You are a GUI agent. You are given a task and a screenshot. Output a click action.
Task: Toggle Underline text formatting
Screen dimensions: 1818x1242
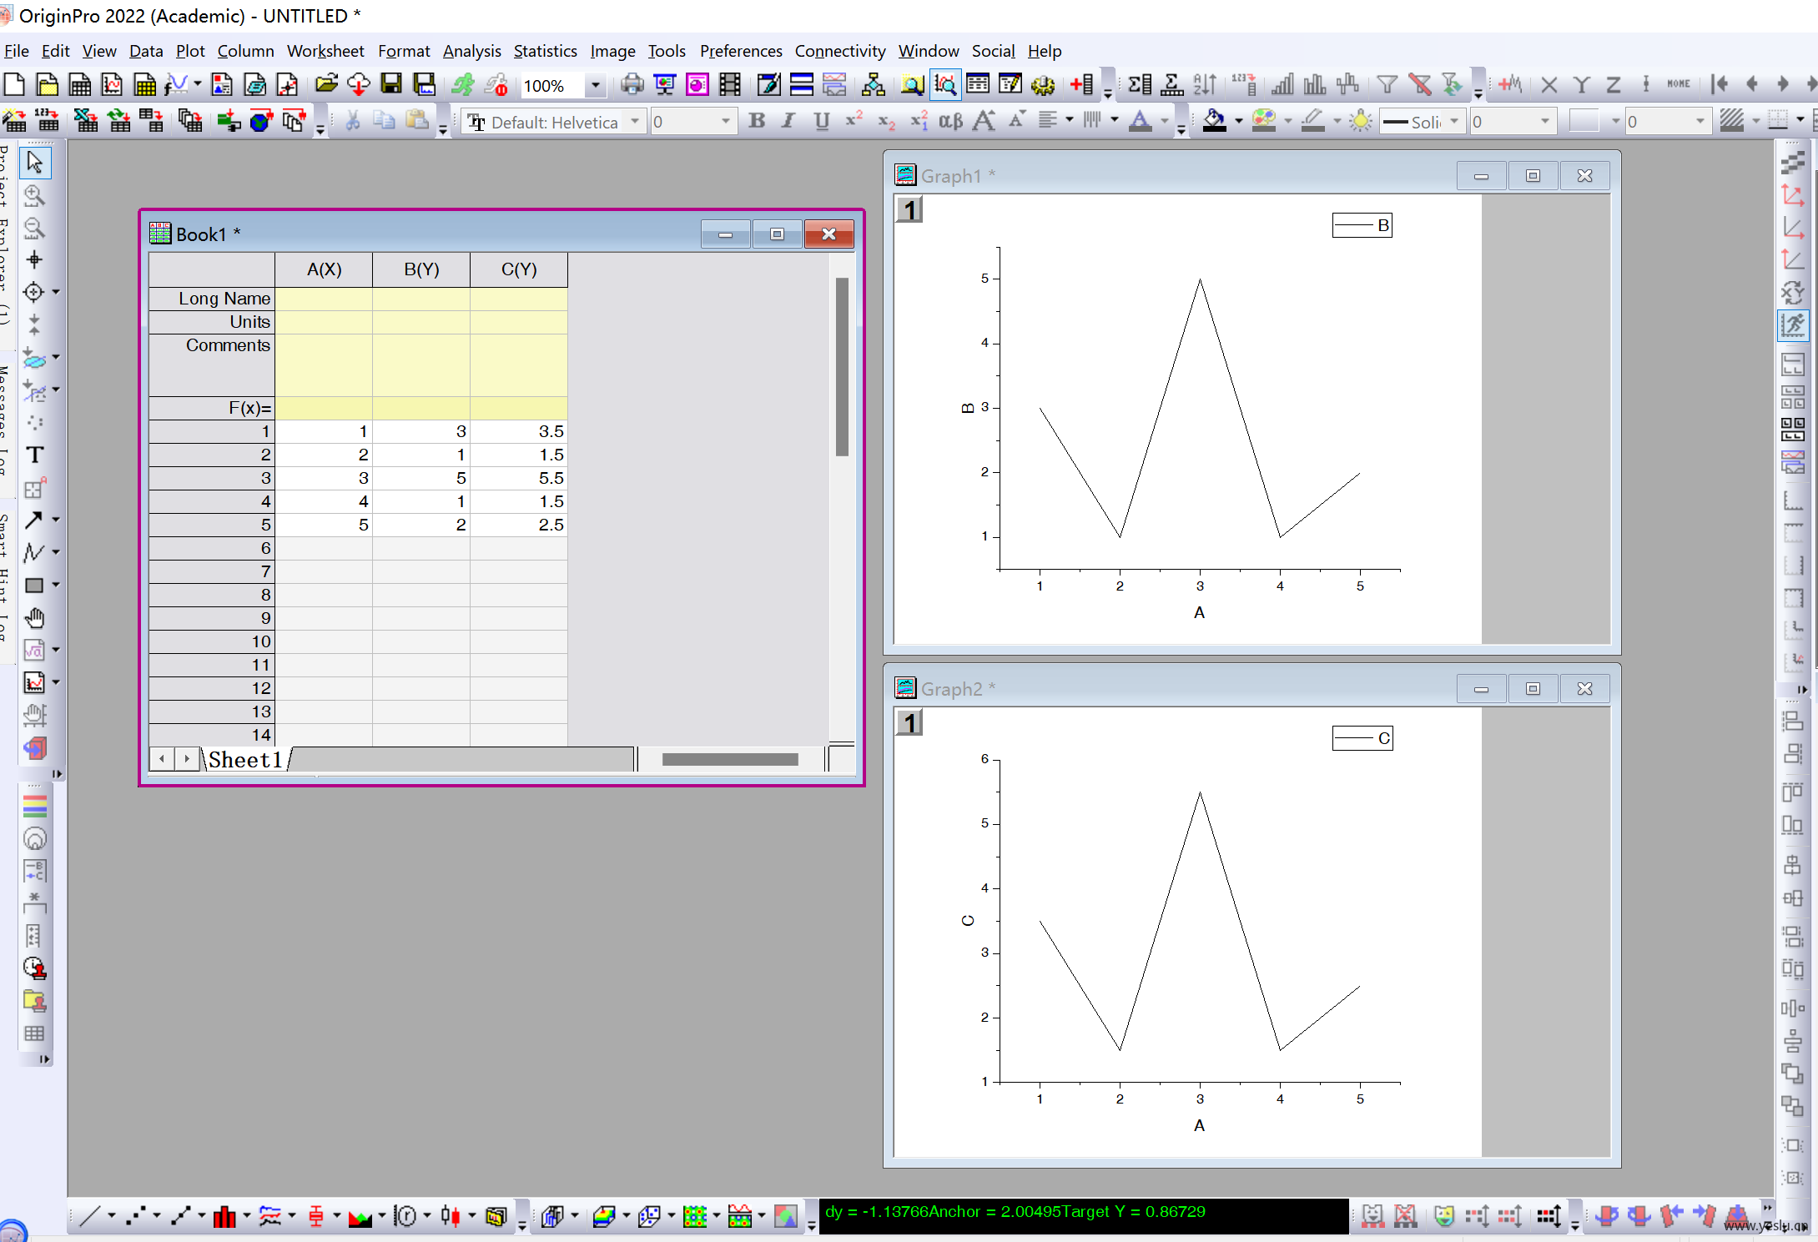pyautogui.click(x=822, y=122)
